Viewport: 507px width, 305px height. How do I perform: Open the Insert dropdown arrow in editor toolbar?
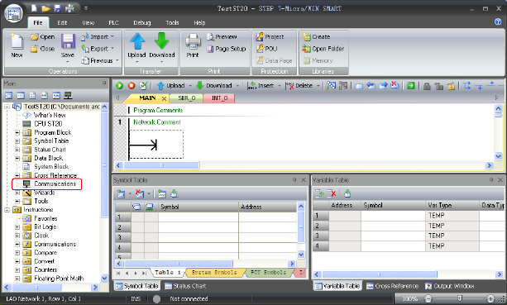click(x=280, y=86)
